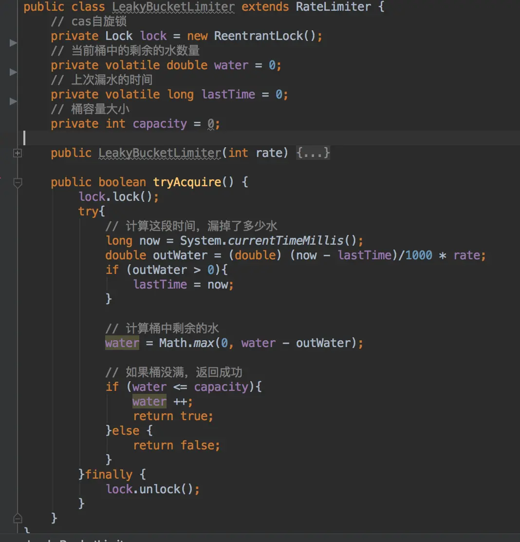Click the 'return true' statement

click(173, 416)
